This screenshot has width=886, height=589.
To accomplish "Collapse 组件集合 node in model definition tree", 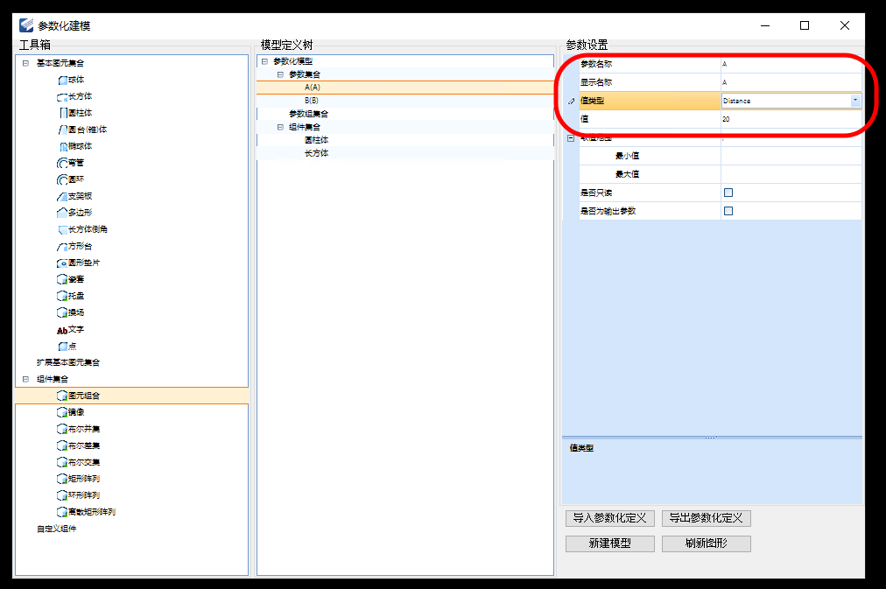I will (x=280, y=127).
